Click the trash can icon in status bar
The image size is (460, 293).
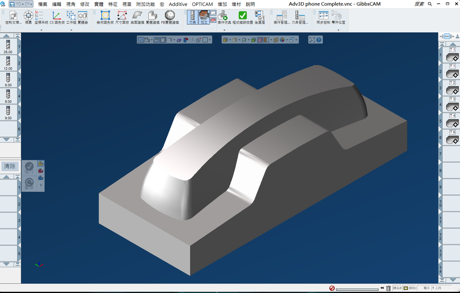pos(388,288)
